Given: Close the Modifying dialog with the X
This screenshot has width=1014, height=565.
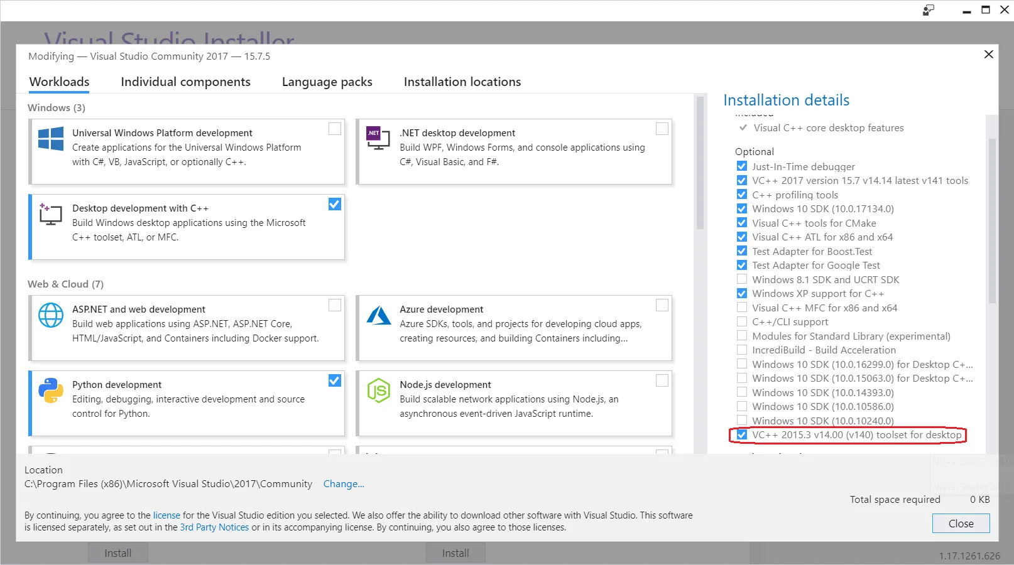Looking at the screenshot, I should (x=988, y=55).
